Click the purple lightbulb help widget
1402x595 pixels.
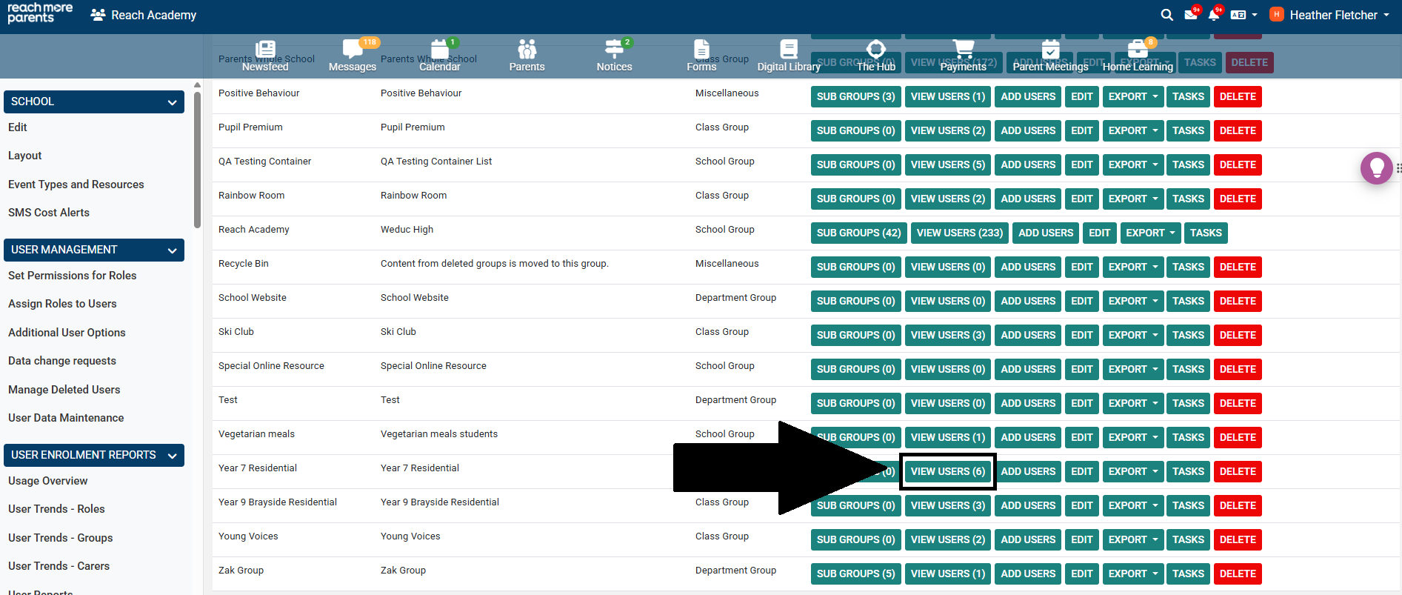1376,168
